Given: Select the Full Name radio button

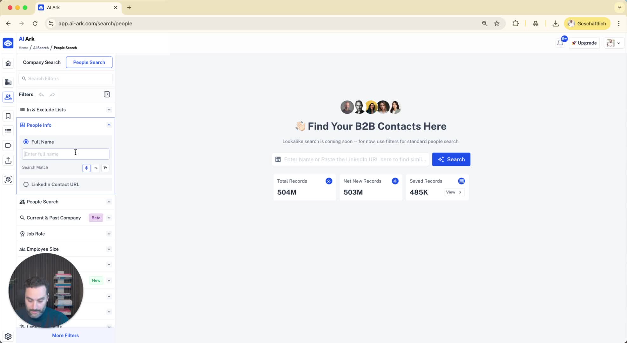Looking at the screenshot, I should click(26, 142).
